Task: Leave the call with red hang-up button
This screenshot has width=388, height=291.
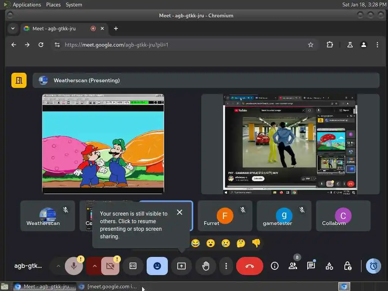Action: (249, 266)
